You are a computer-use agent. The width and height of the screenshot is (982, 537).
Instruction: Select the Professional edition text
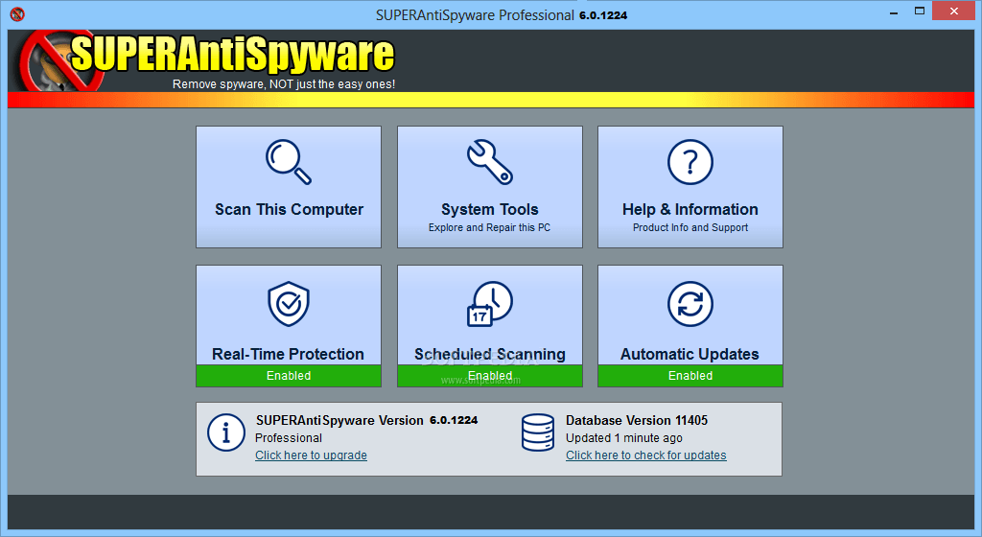[289, 437]
